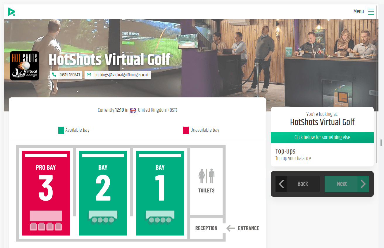Click the 'Top up your balance' text
Screen dimensions: 384x248
293,159
